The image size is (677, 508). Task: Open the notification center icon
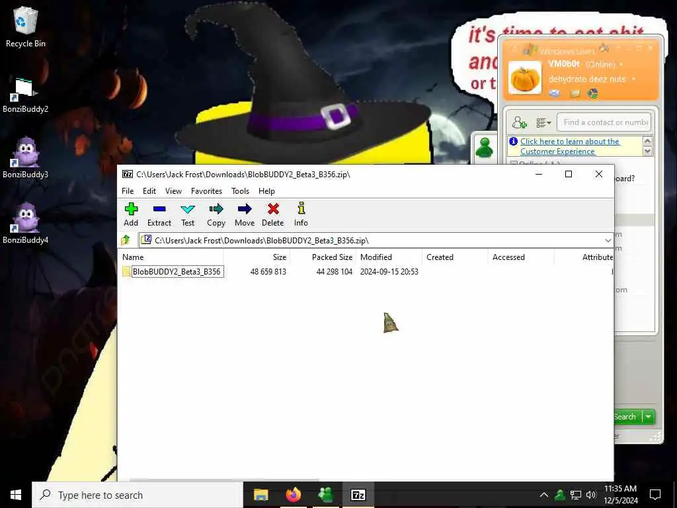tap(655, 495)
